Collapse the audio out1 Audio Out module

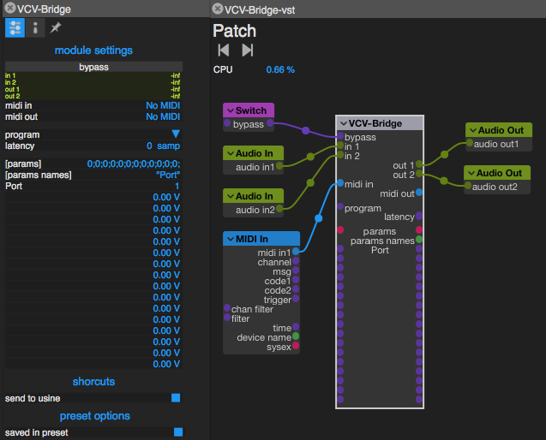[x=473, y=130]
